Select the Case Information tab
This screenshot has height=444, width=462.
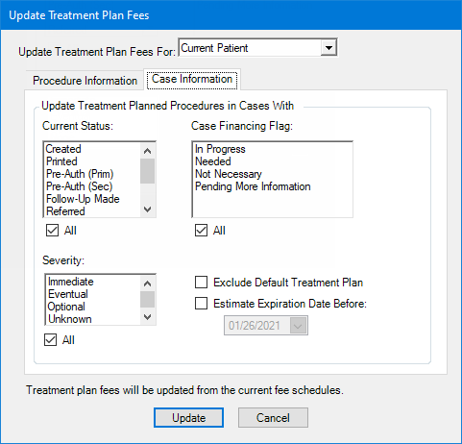coord(192,79)
